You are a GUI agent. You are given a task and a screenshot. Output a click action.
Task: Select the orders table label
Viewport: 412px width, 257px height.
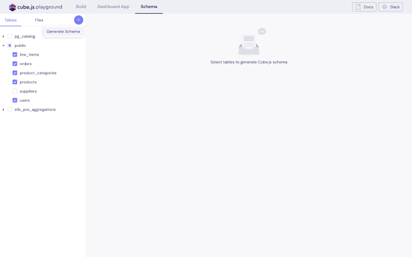25,64
